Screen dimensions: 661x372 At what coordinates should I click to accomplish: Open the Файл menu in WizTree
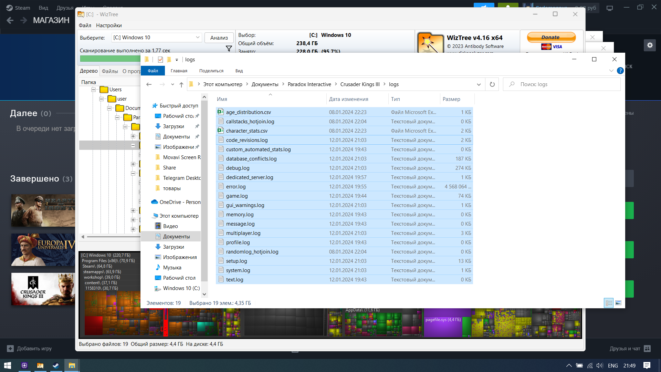85,25
